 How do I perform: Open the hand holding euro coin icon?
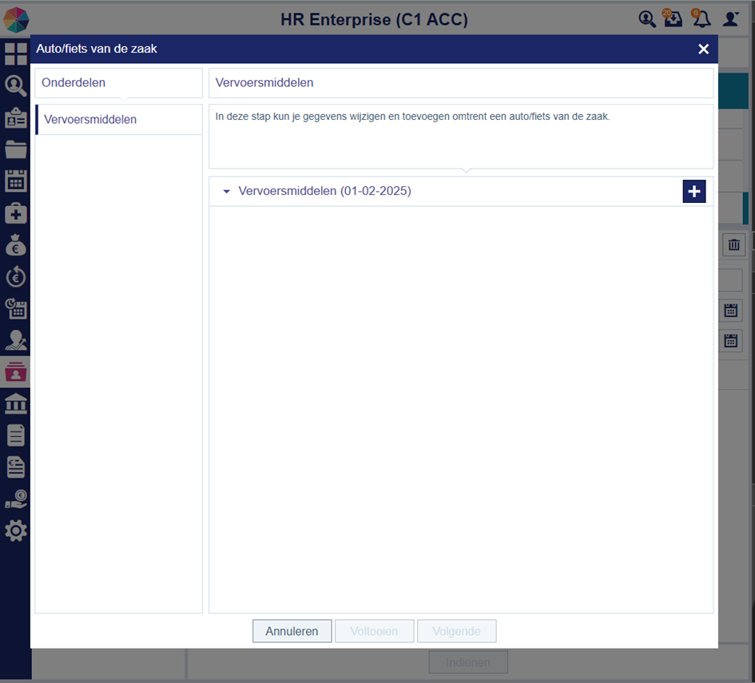pos(15,498)
